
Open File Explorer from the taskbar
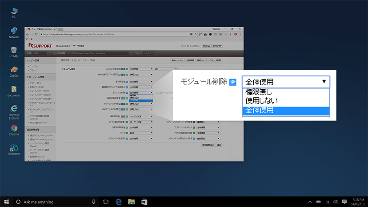[131, 202]
